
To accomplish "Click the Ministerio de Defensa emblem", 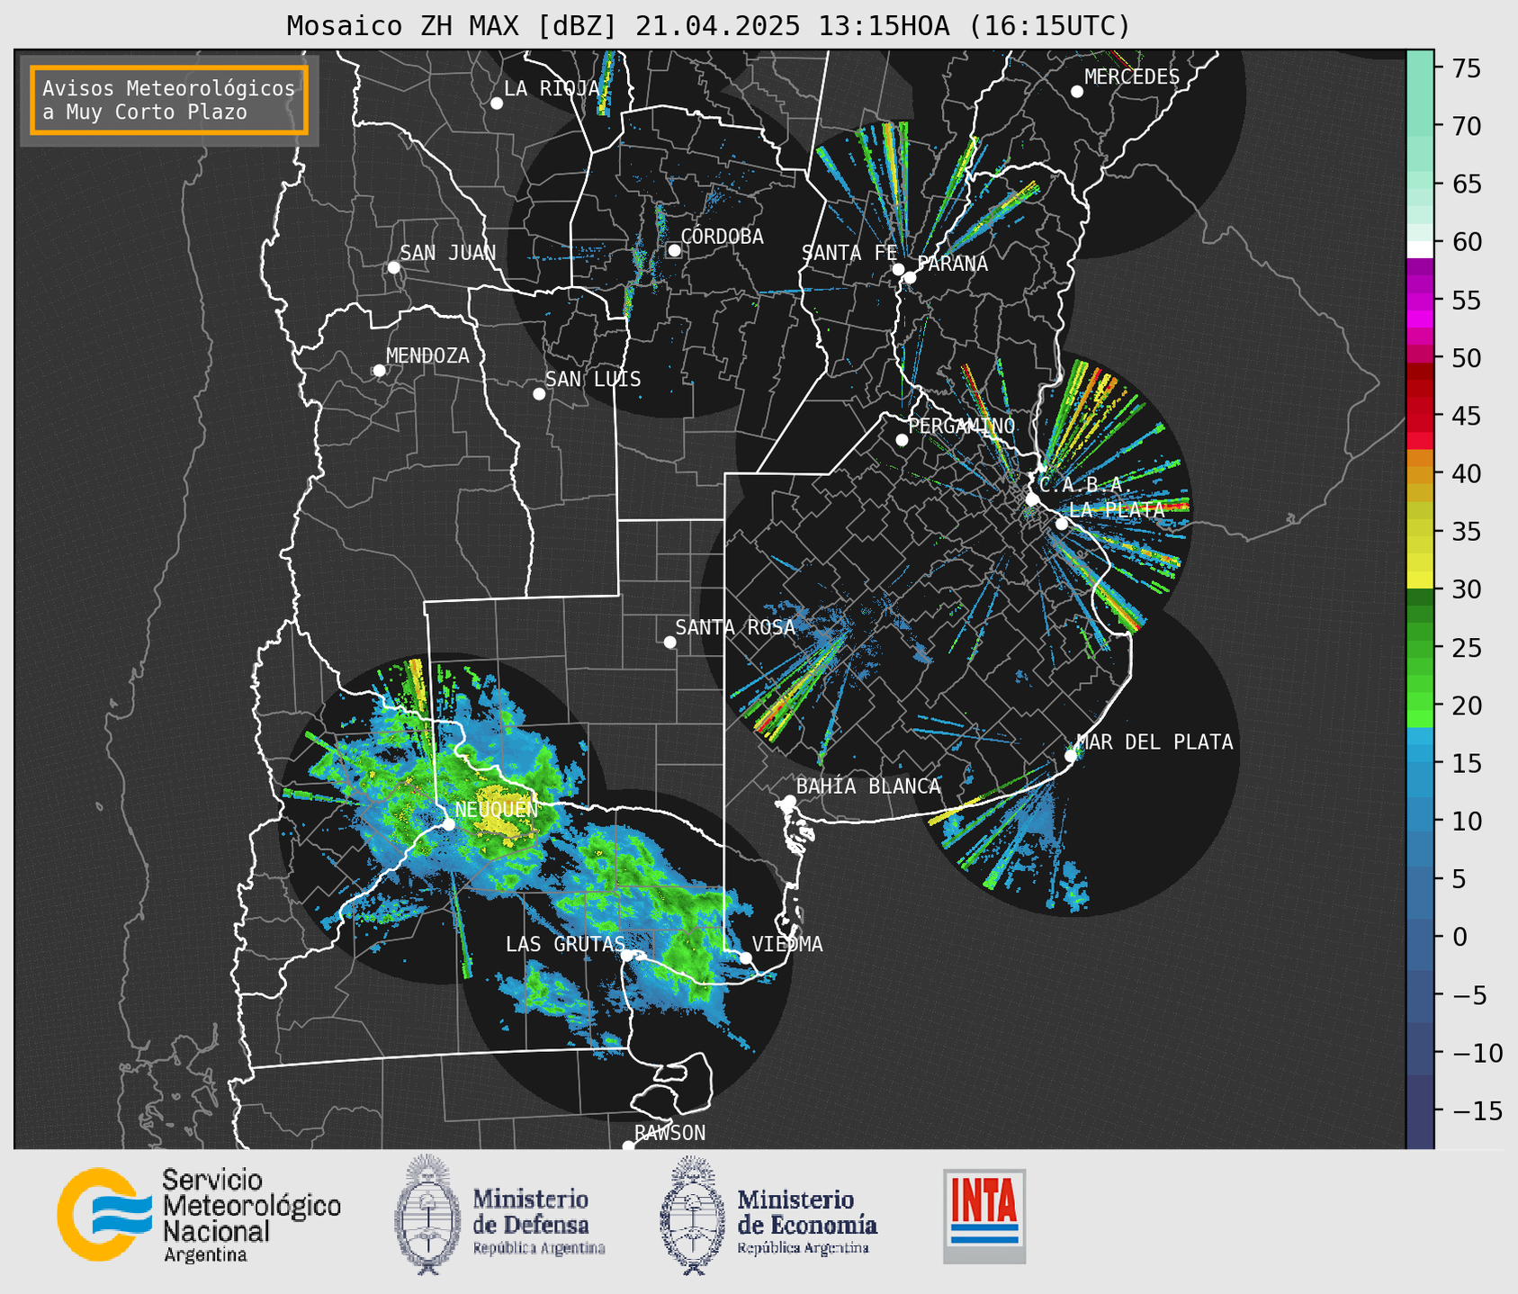I will click(x=427, y=1214).
